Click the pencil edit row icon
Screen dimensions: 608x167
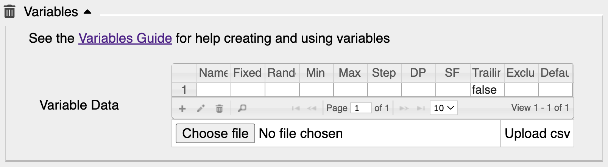coord(201,109)
